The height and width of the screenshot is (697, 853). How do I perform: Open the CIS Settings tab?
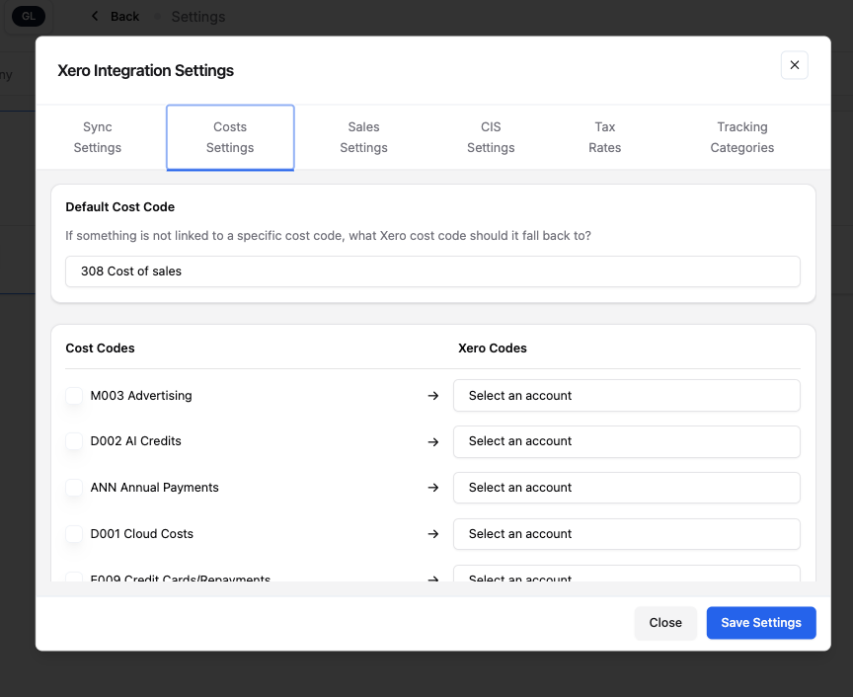pyautogui.click(x=491, y=137)
